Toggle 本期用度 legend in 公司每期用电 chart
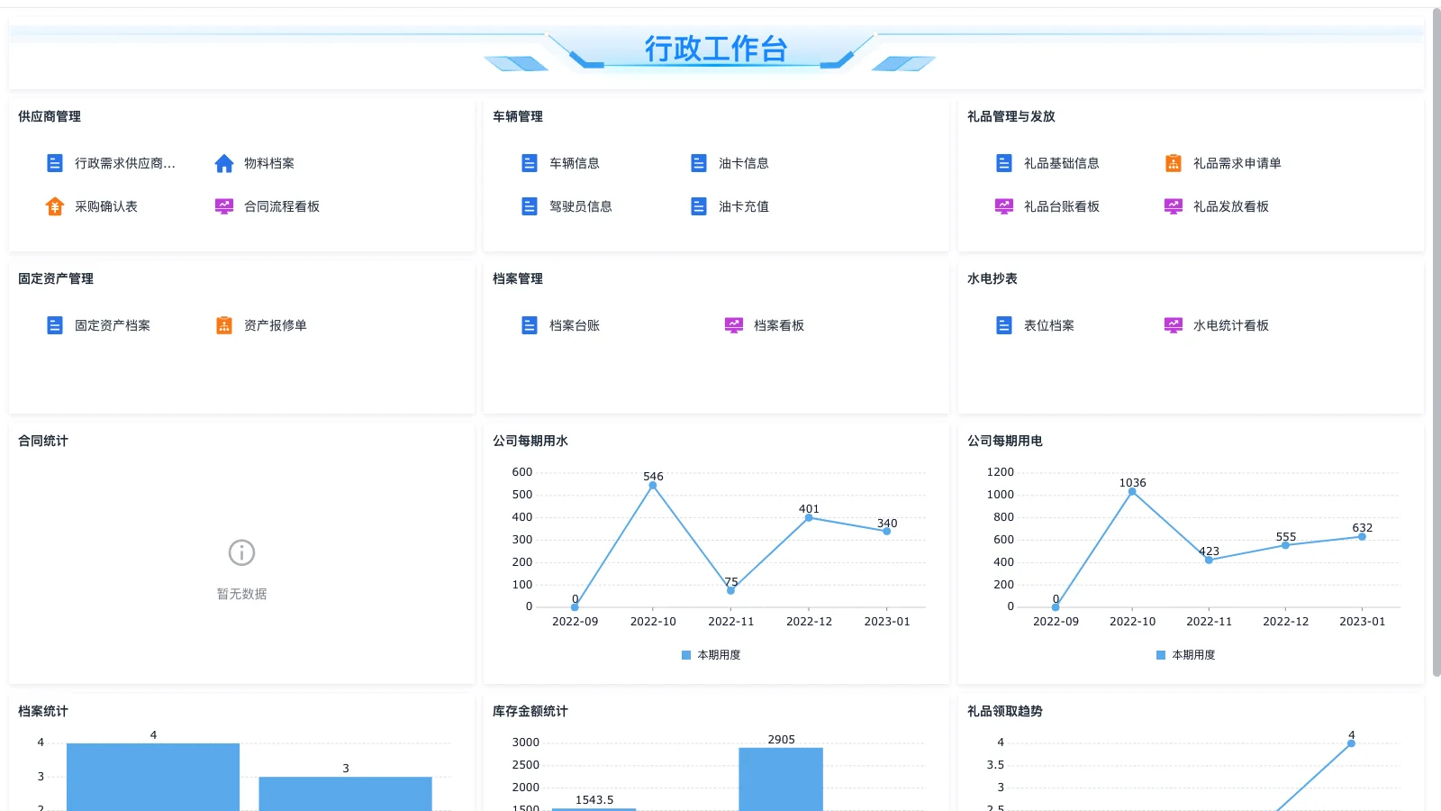 (x=1186, y=655)
